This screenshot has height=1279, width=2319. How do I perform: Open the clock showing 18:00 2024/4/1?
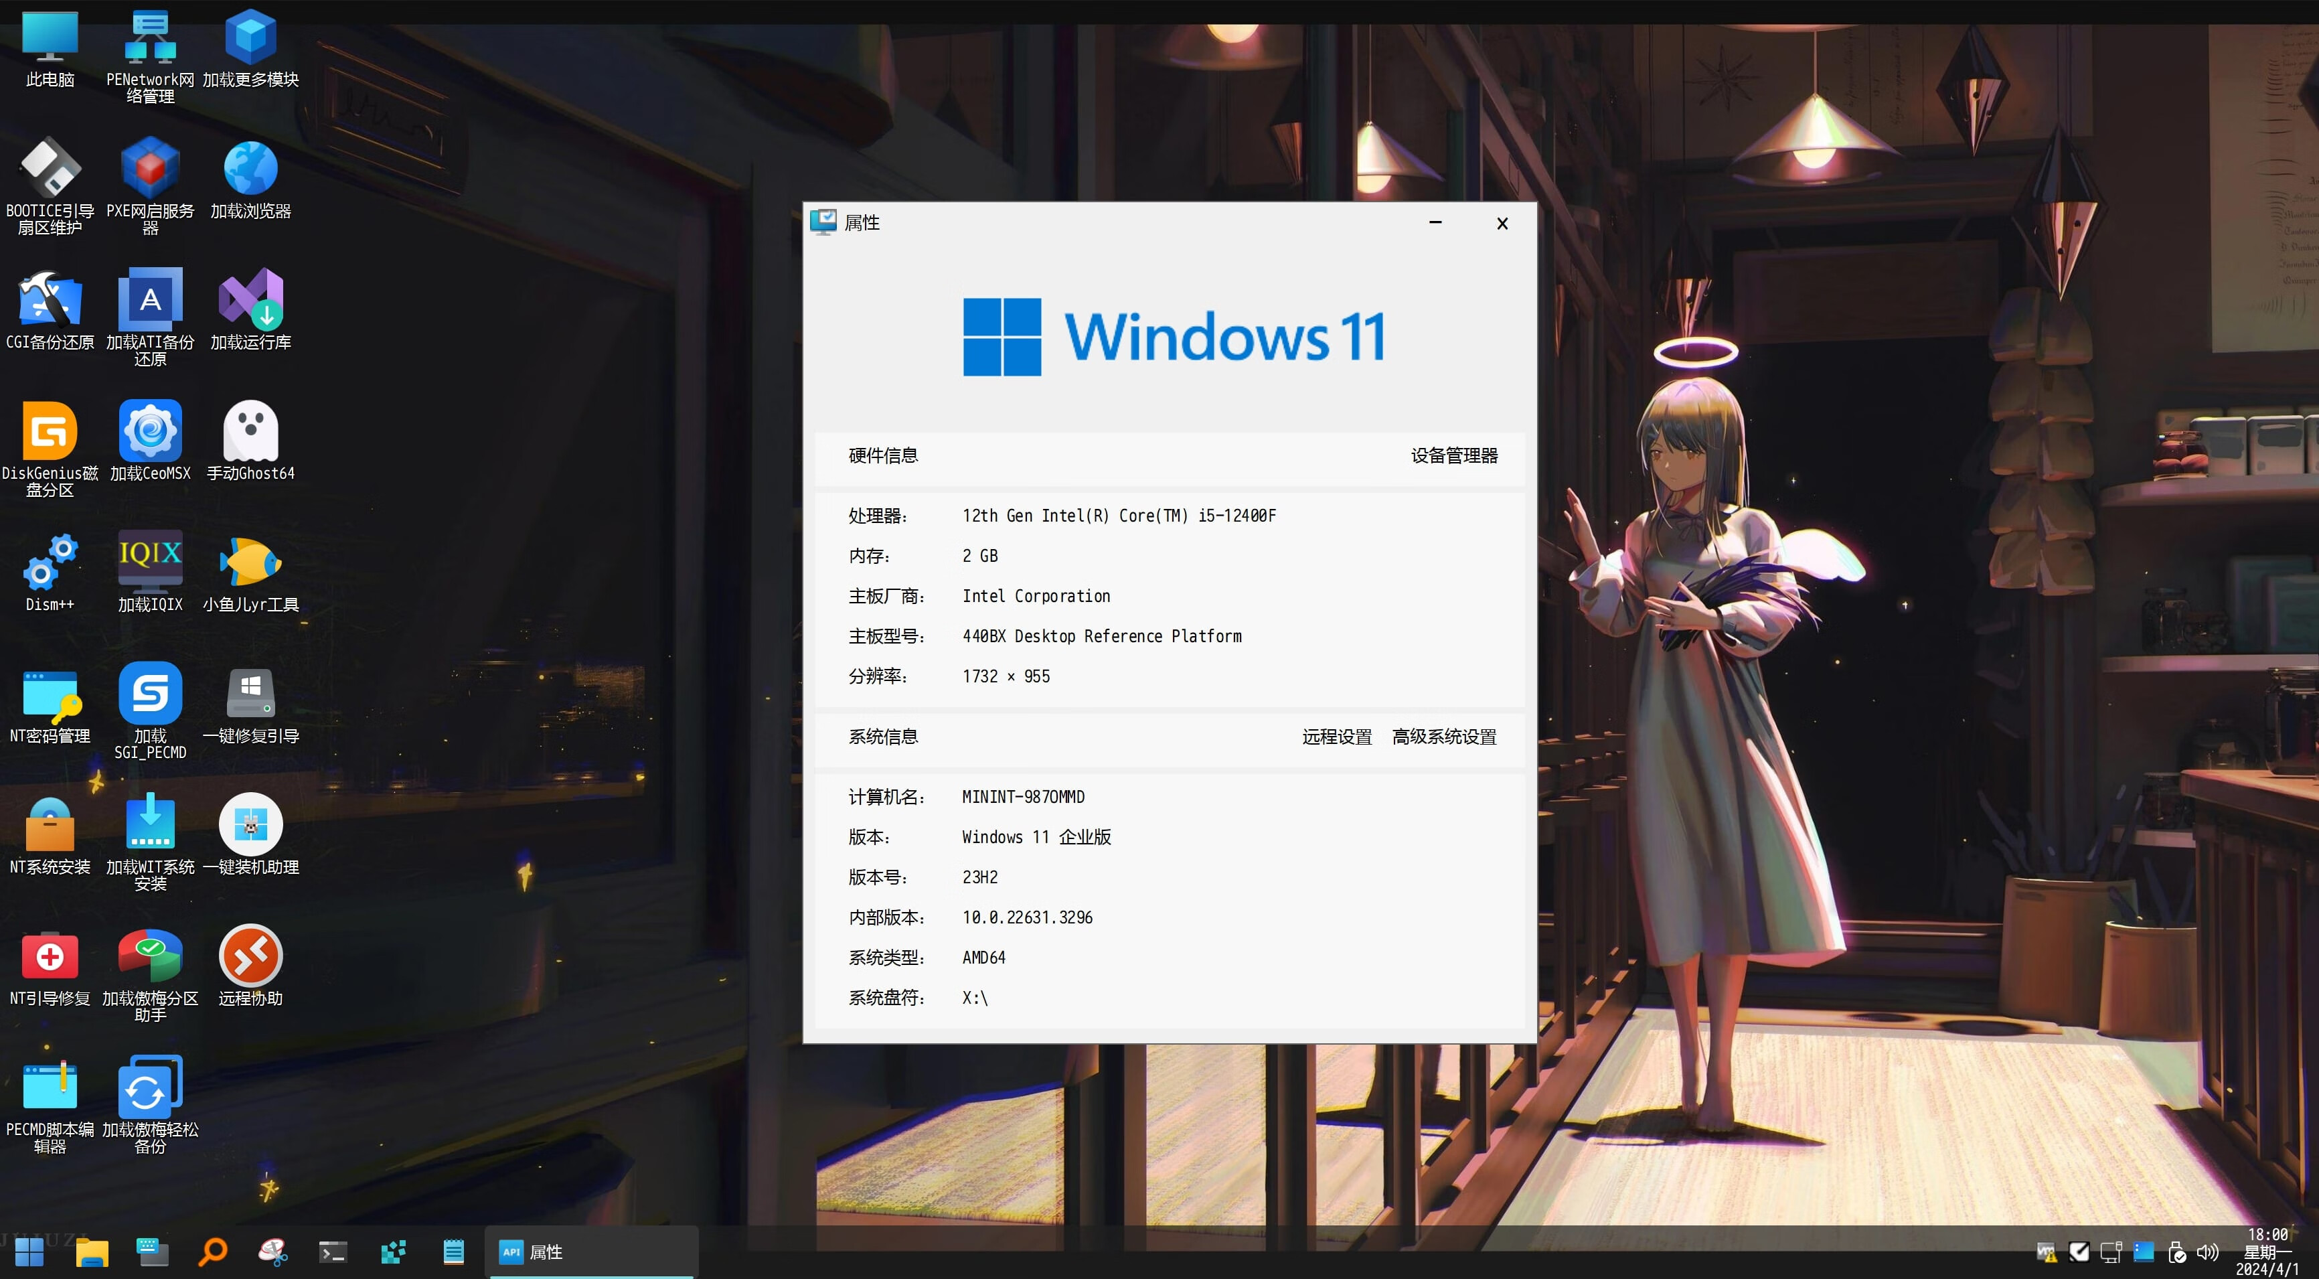point(2267,1252)
